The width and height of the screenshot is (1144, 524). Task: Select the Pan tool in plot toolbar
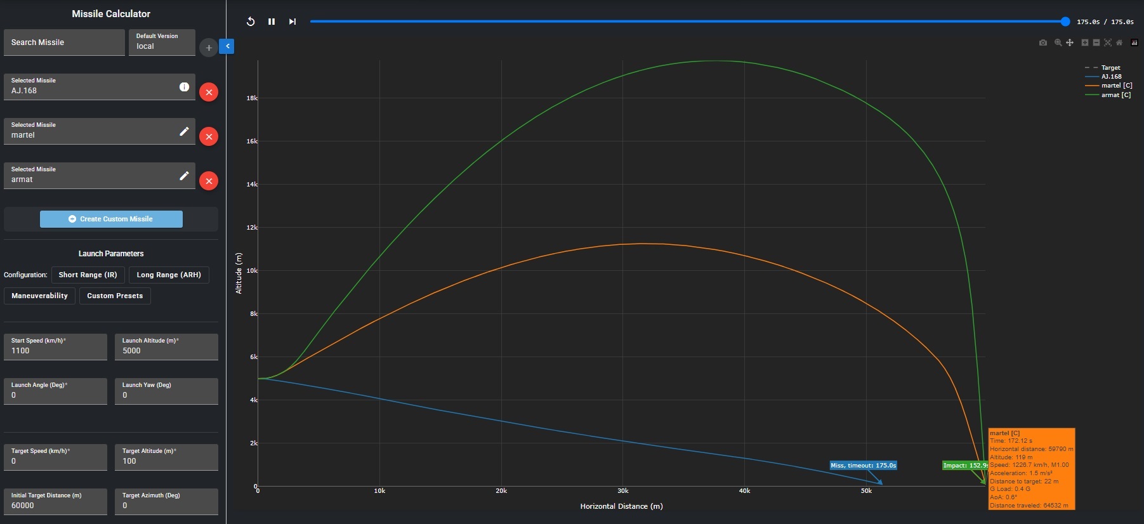(1070, 43)
